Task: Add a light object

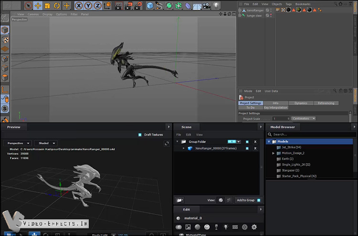Action: [216, 6]
